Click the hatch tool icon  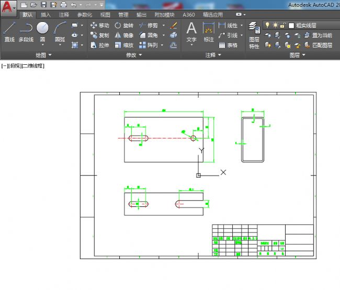click(75, 45)
